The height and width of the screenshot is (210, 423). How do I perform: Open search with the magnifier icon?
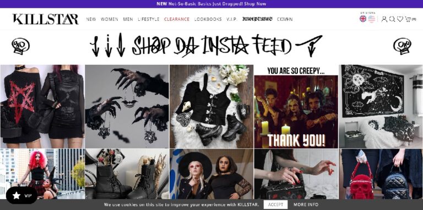coord(392,19)
